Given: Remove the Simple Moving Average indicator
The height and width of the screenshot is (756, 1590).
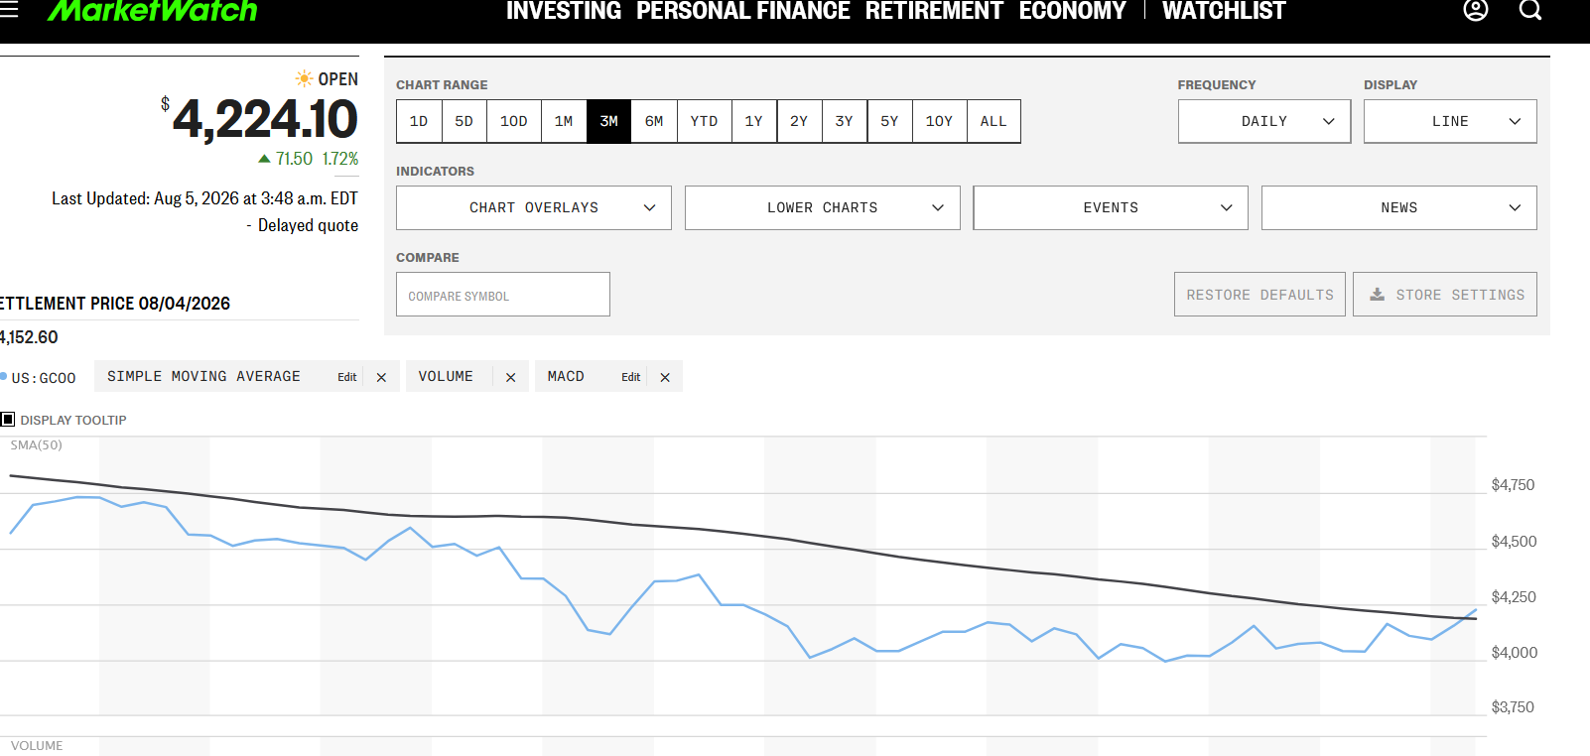Looking at the screenshot, I should tap(381, 377).
